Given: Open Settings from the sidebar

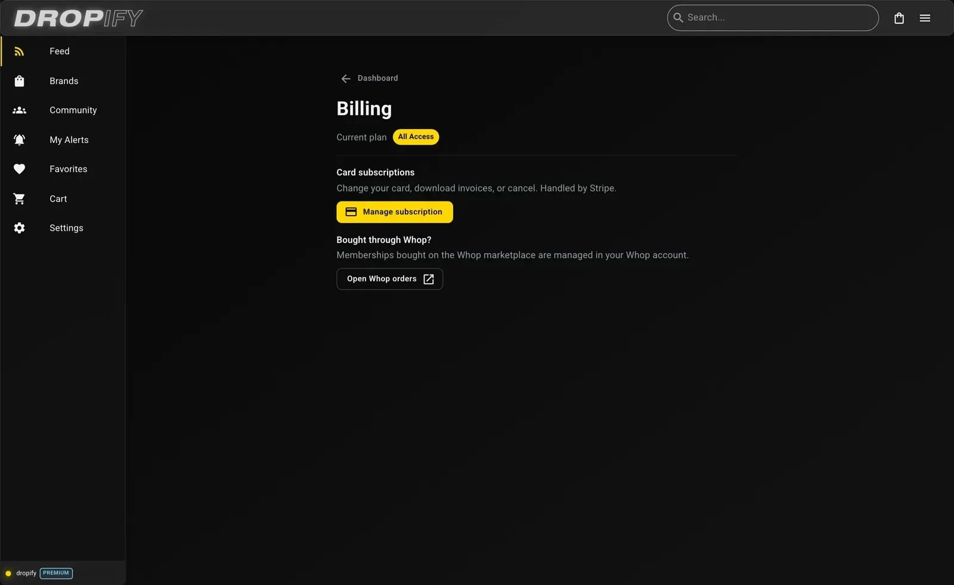Looking at the screenshot, I should click(x=63, y=228).
